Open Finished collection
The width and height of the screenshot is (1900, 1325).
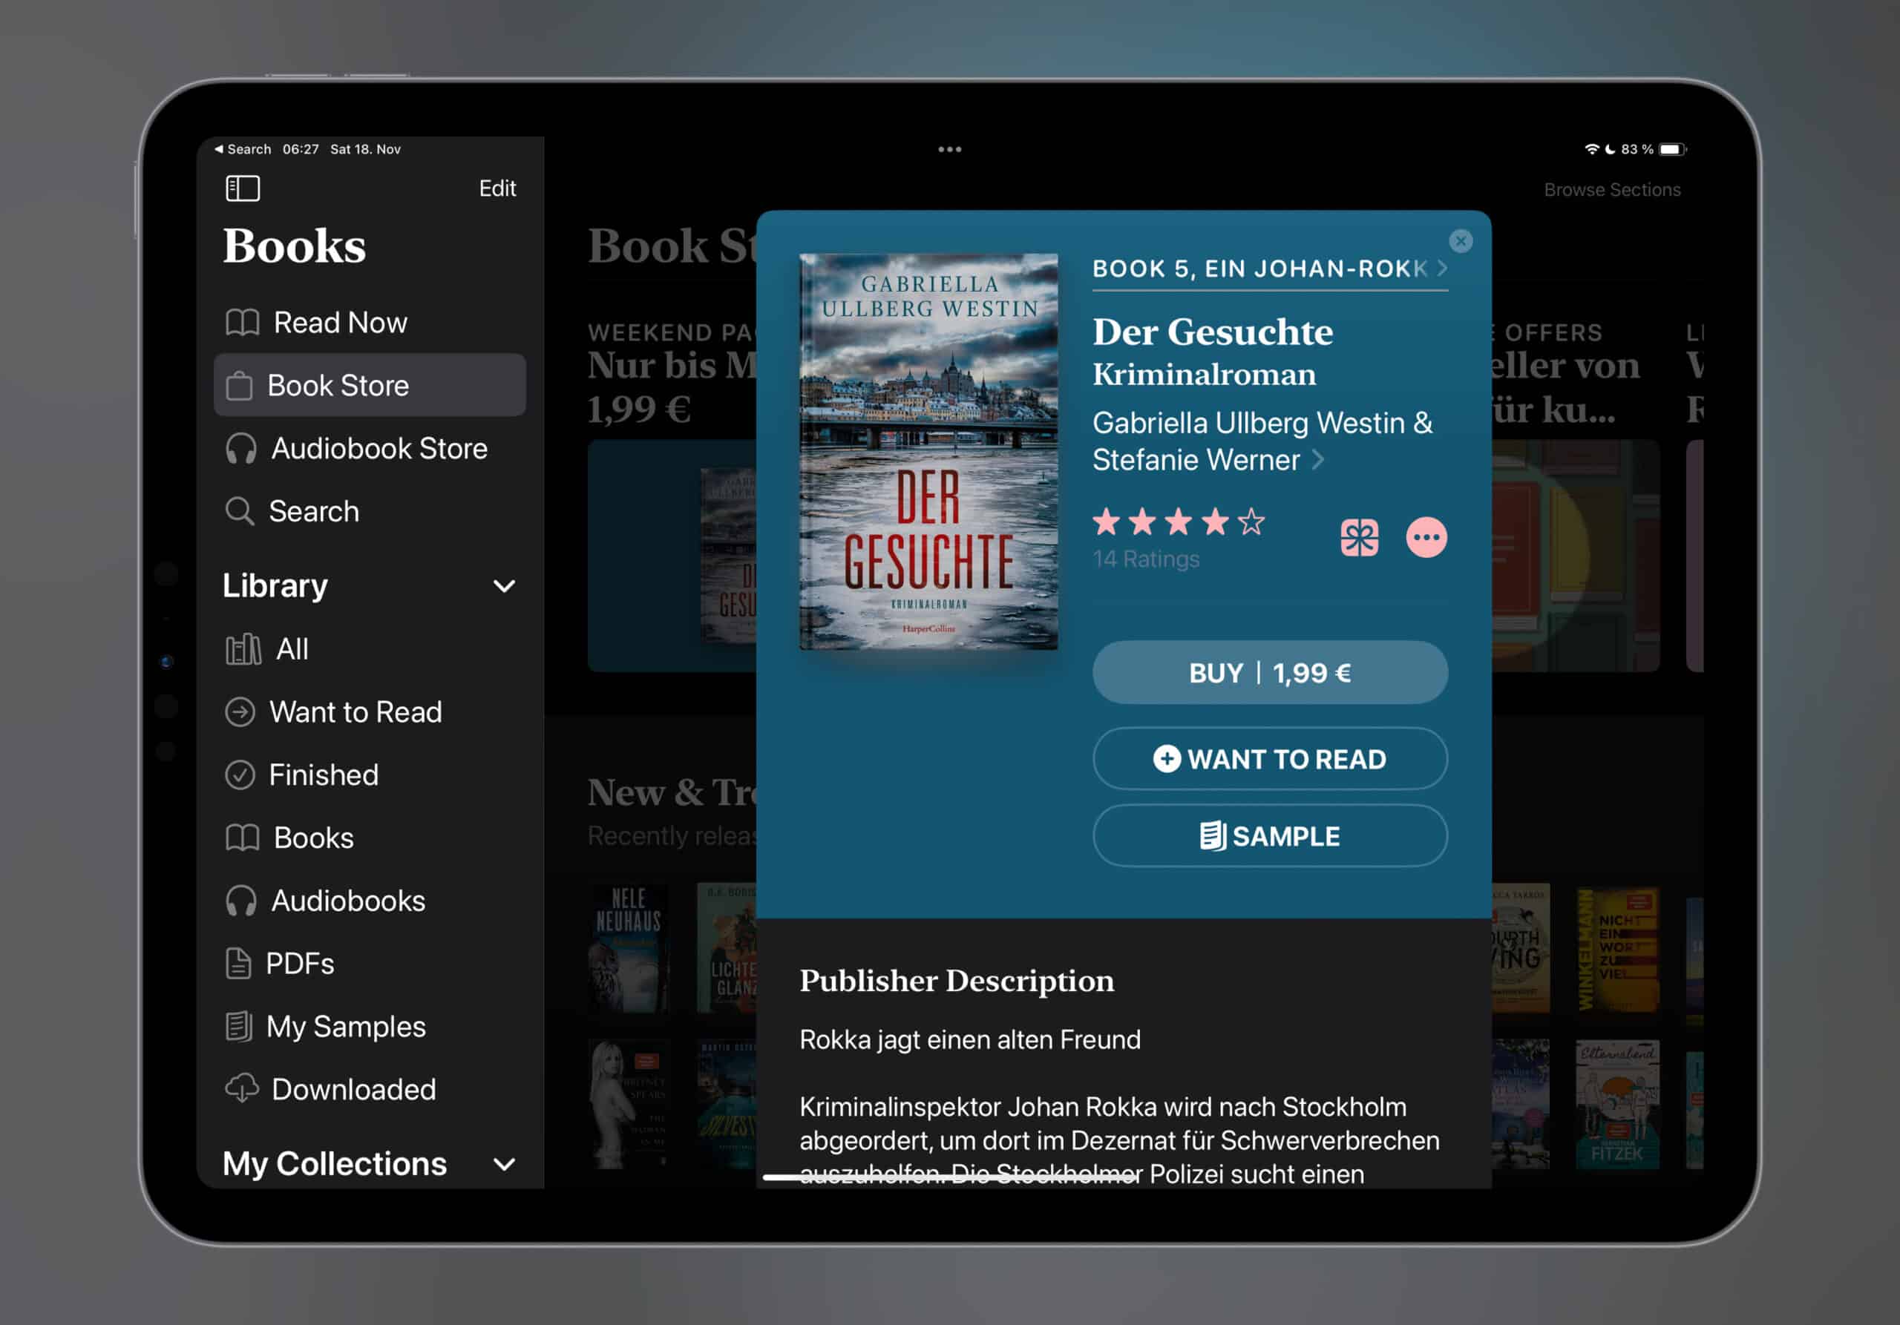coord(370,775)
